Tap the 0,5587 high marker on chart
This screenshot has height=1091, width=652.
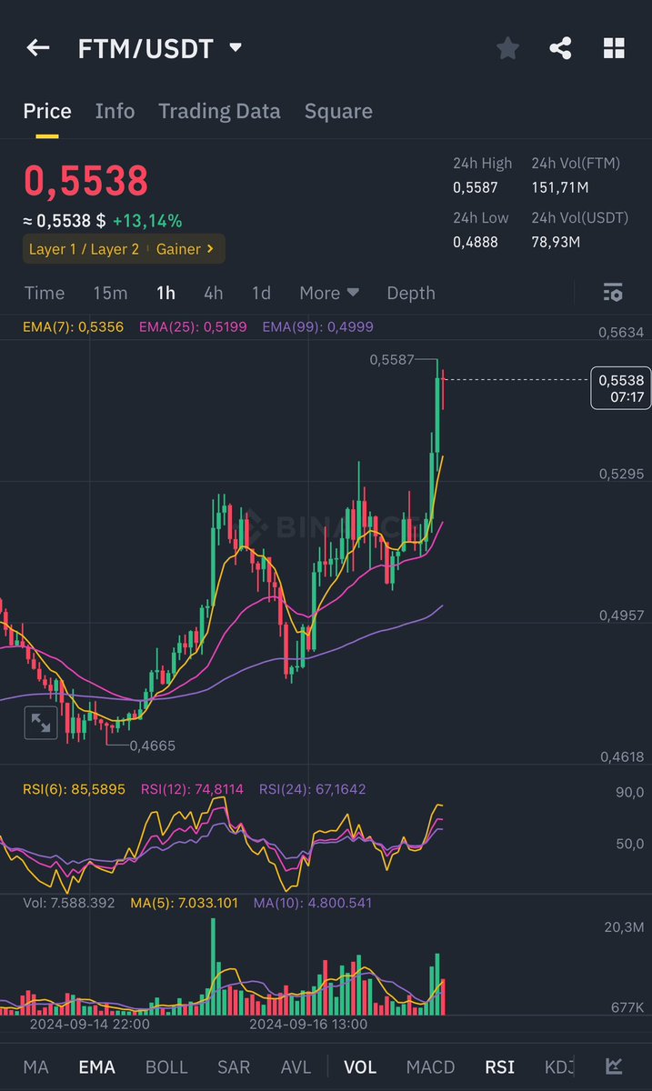click(x=391, y=360)
